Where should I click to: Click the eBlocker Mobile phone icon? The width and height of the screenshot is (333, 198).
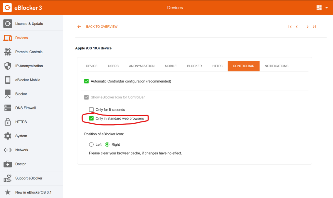8,80
